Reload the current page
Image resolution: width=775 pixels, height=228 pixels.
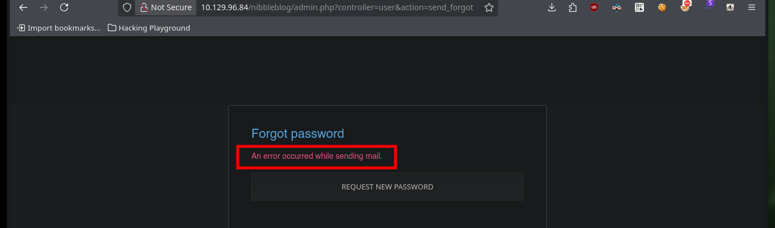64,7
